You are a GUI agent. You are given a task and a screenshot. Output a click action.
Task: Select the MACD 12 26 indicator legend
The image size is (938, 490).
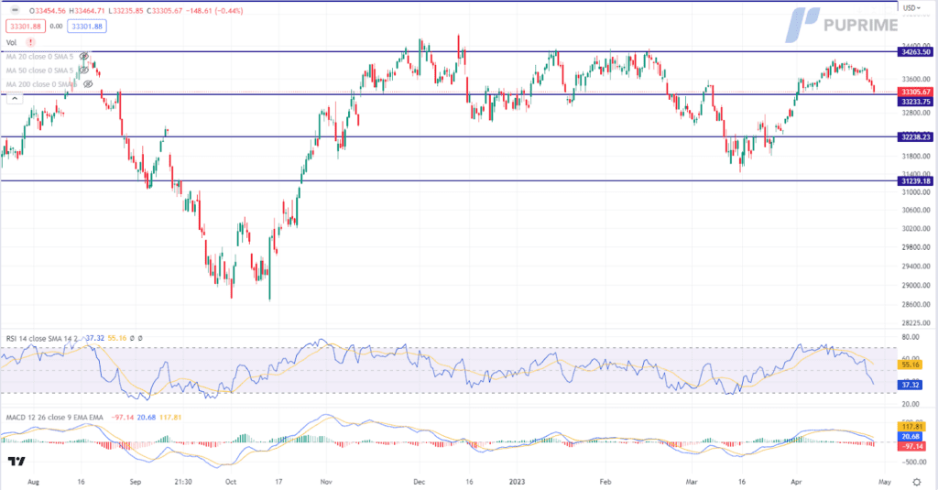(x=54, y=417)
